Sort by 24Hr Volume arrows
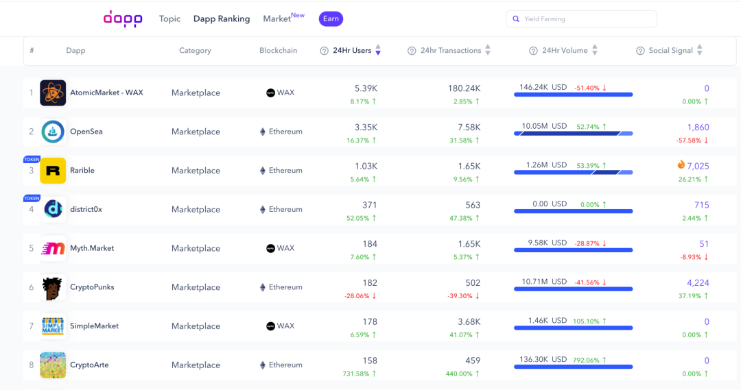 (x=595, y=50)
